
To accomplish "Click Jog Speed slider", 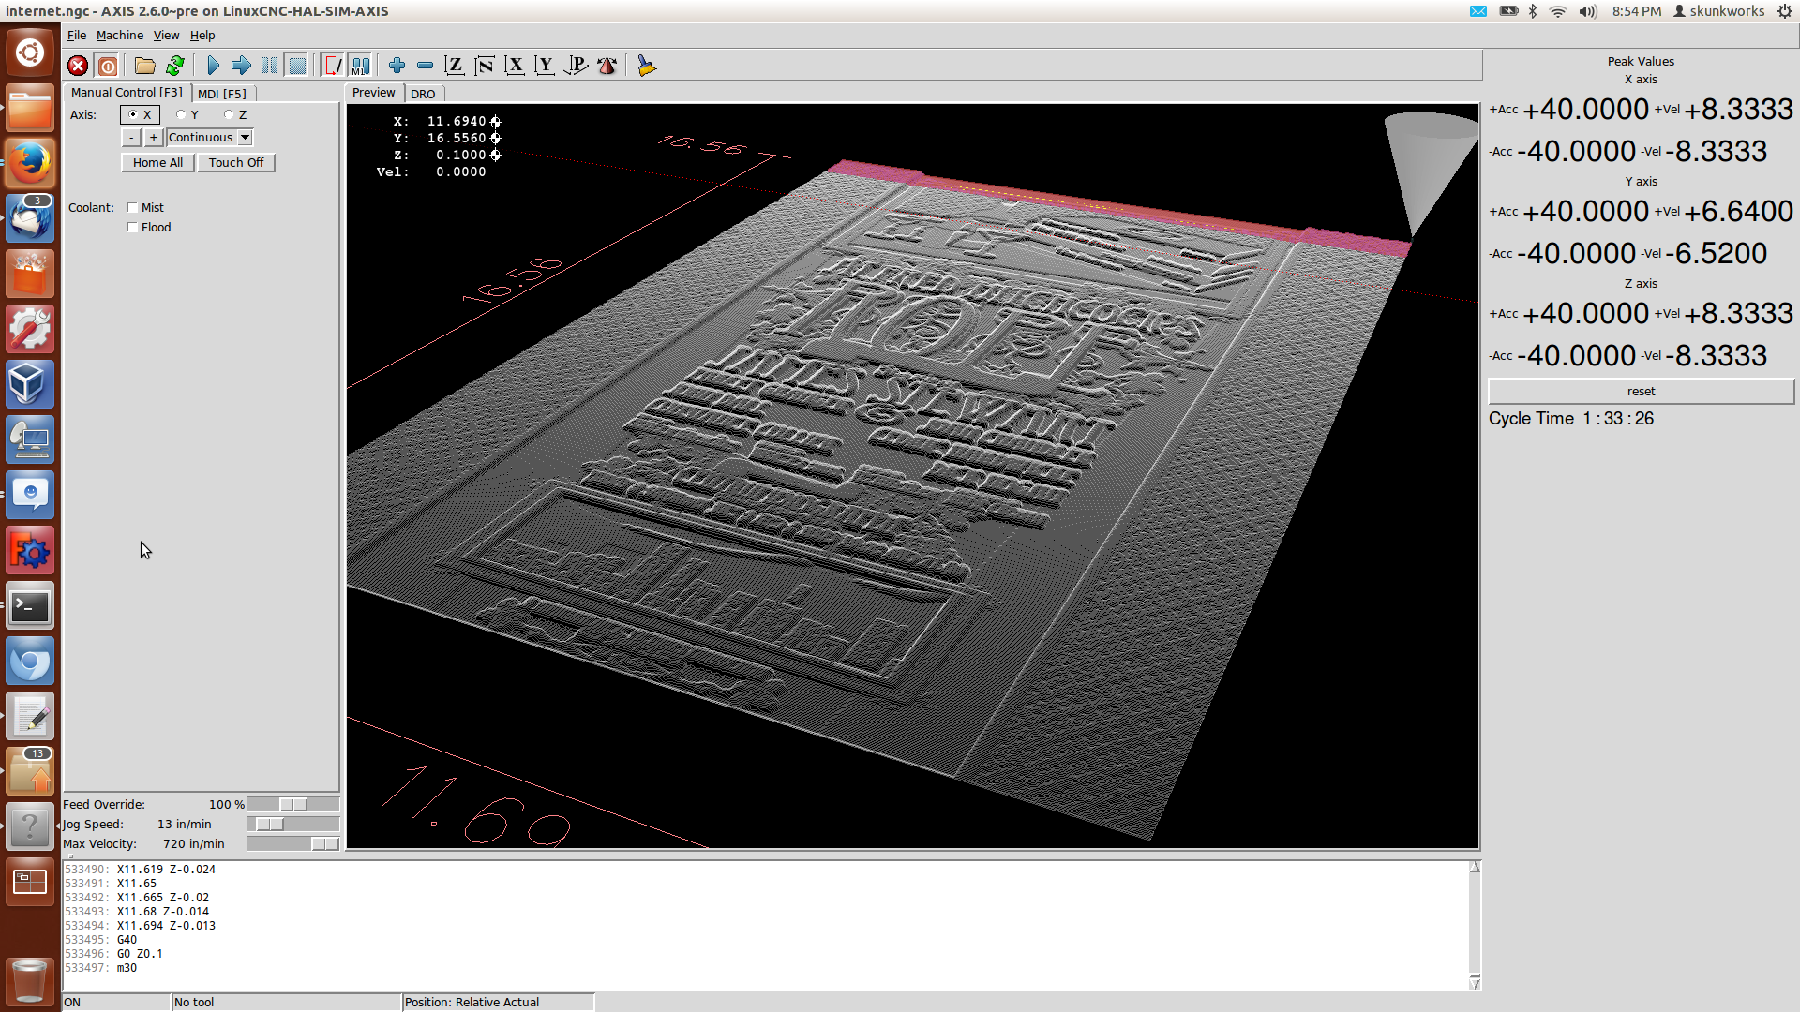I will click(292, 825).
